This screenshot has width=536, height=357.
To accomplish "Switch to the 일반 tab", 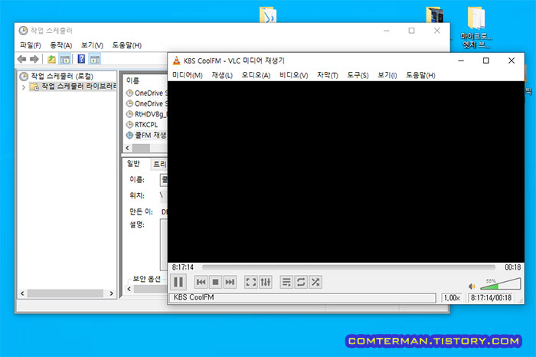I will point(134,164).
